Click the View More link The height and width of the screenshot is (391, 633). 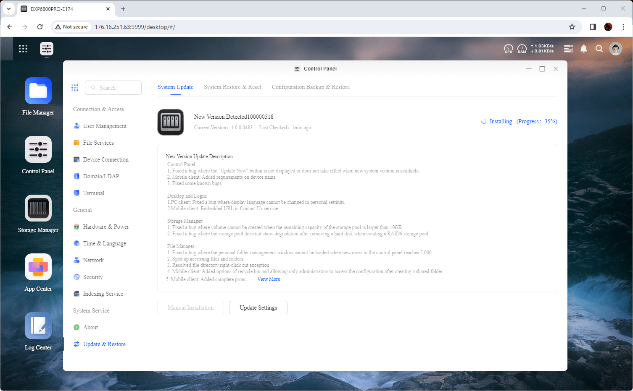269,279
